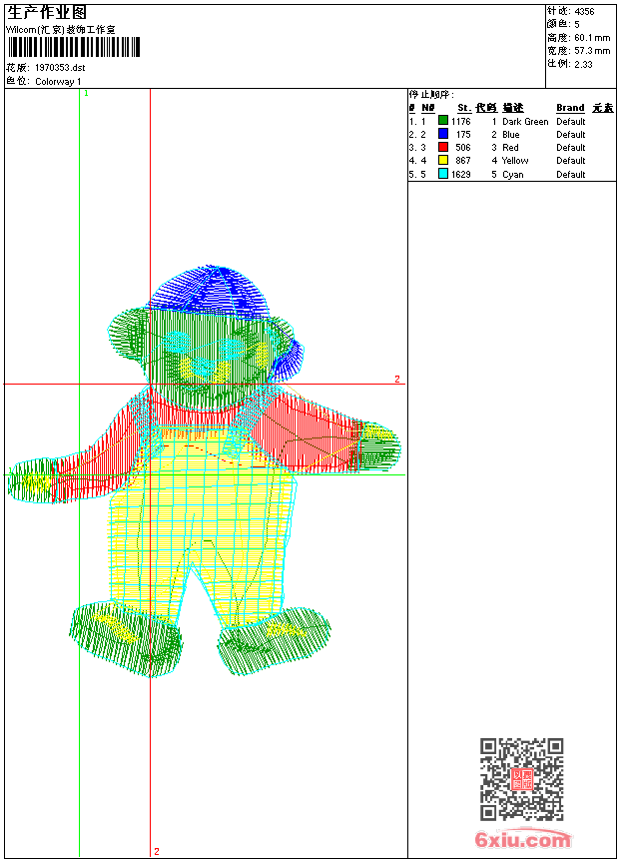Click the QR code image
Viewport: 619px width, 859px height.
[x=521, y=779]
